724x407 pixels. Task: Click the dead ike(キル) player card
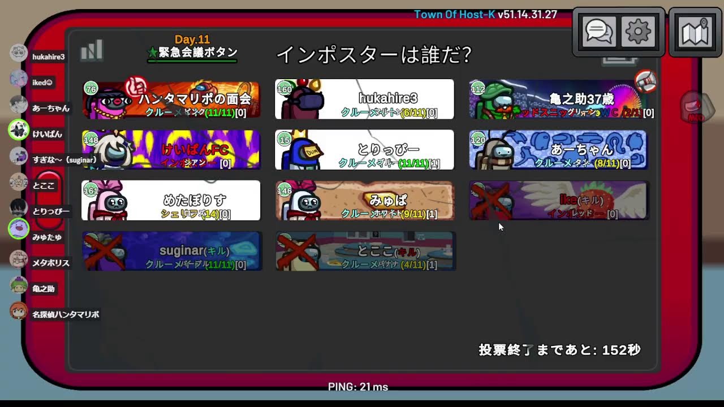[558, 201]
